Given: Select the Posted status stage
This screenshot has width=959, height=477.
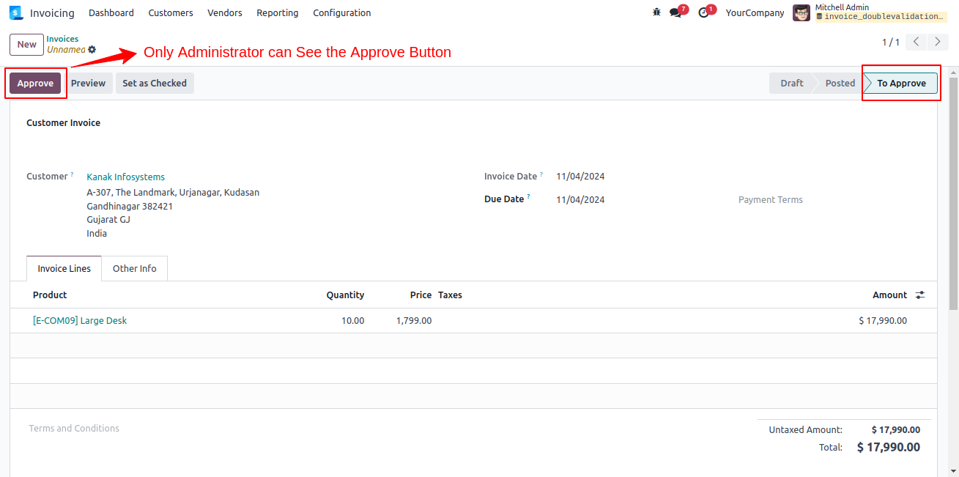Looking at the screenshot, I should pyautogui.click(x=840, y=83).
